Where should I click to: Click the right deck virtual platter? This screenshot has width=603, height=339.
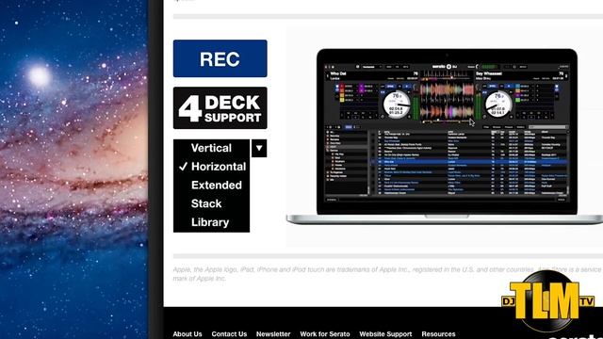pyautogui.click(x=498, y=105)
